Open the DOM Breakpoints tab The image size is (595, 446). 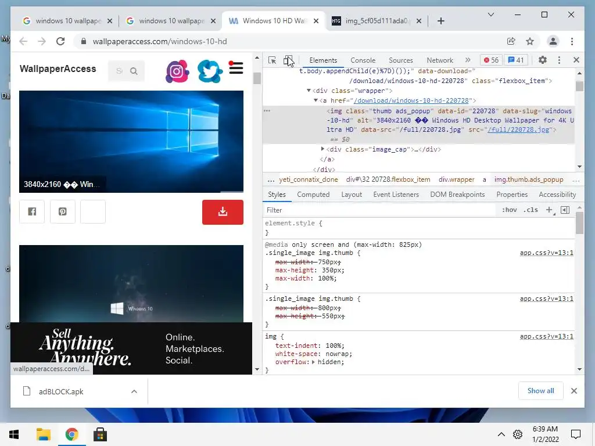pyautogui.click(x=457, y=195)
